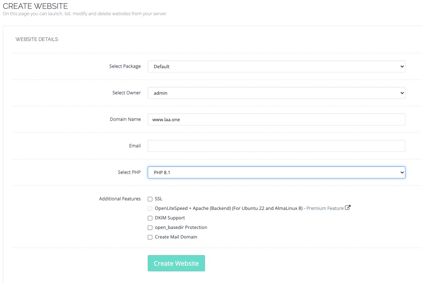Click the Email field label
This screenshot has width=422, height=283.
click(x=135, y=146)
